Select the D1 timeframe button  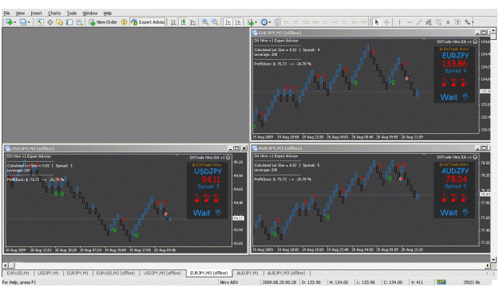point(344,22)
